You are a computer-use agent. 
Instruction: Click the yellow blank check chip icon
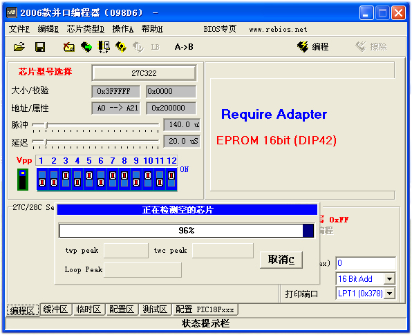pos(121,47)
